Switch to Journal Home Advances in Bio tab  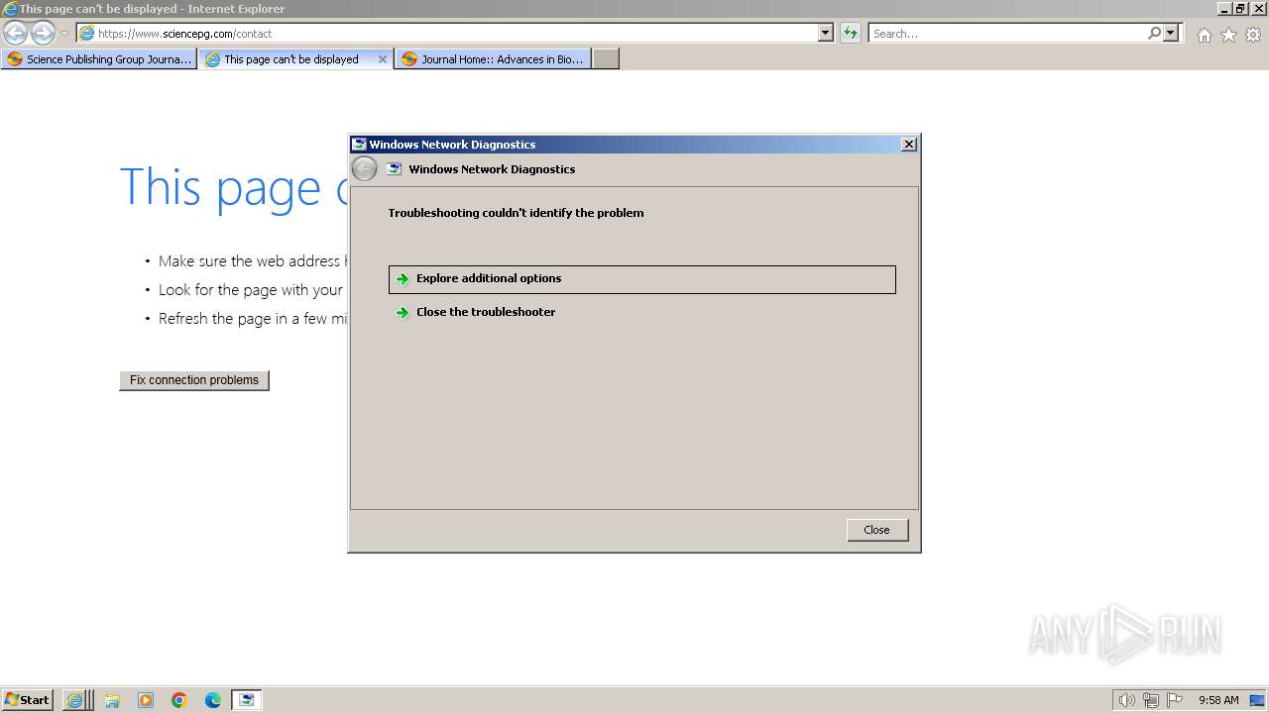point(493,59)
